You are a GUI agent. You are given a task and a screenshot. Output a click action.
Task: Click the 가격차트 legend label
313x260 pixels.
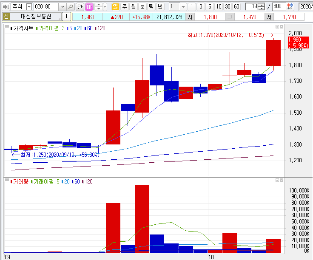click(22, 28)
